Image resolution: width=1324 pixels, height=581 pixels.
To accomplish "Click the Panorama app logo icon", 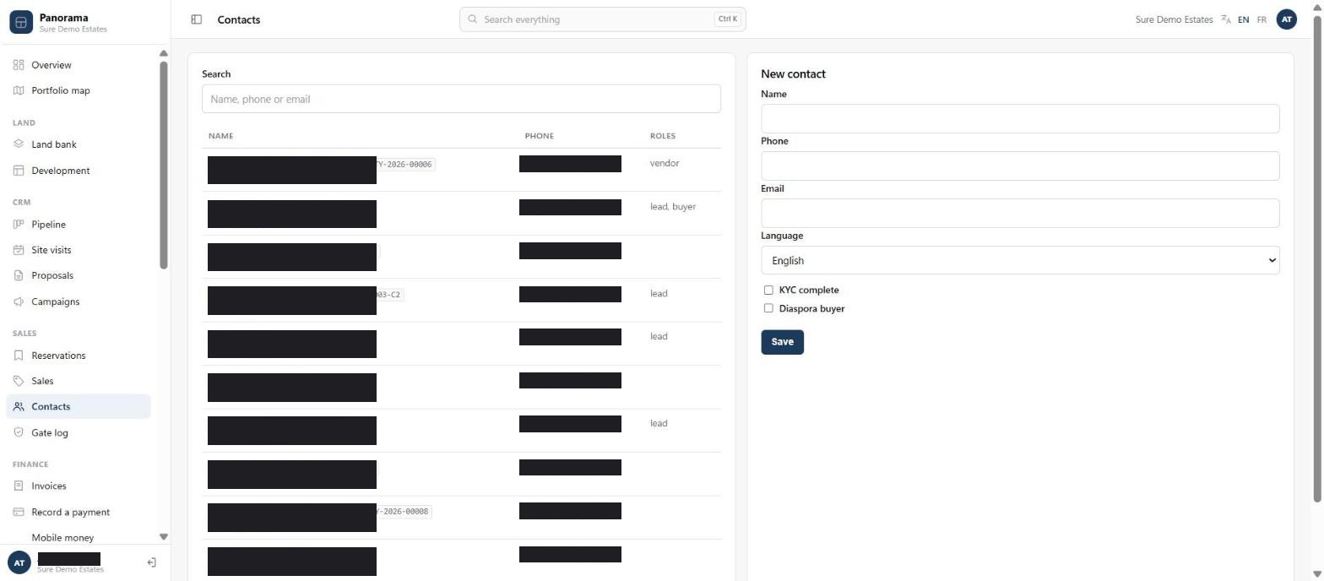I will point(21,22).
